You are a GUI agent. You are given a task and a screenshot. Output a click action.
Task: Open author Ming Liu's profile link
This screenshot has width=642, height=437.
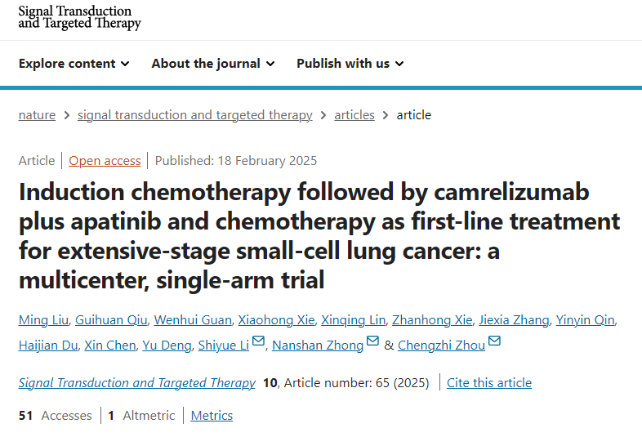[44, 320]
